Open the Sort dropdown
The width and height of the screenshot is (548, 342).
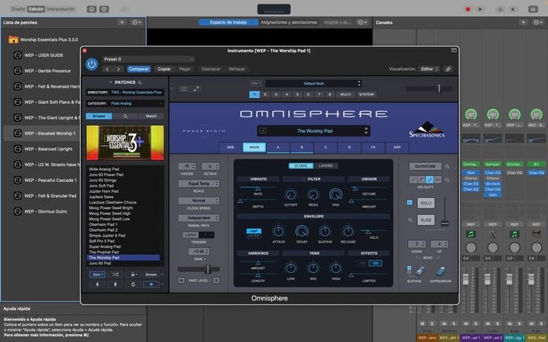pyautogui.click(x=97, y=275)
